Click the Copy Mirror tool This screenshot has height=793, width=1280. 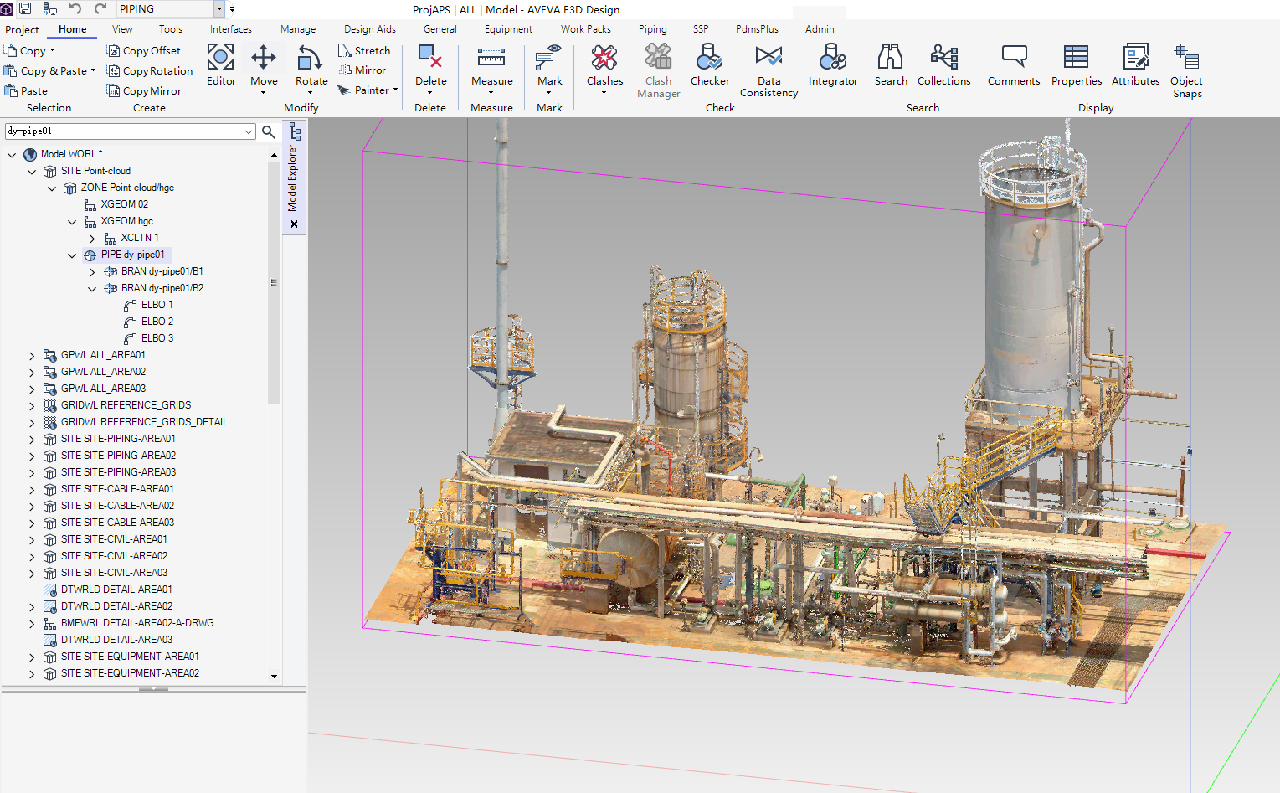coord(144,91)
